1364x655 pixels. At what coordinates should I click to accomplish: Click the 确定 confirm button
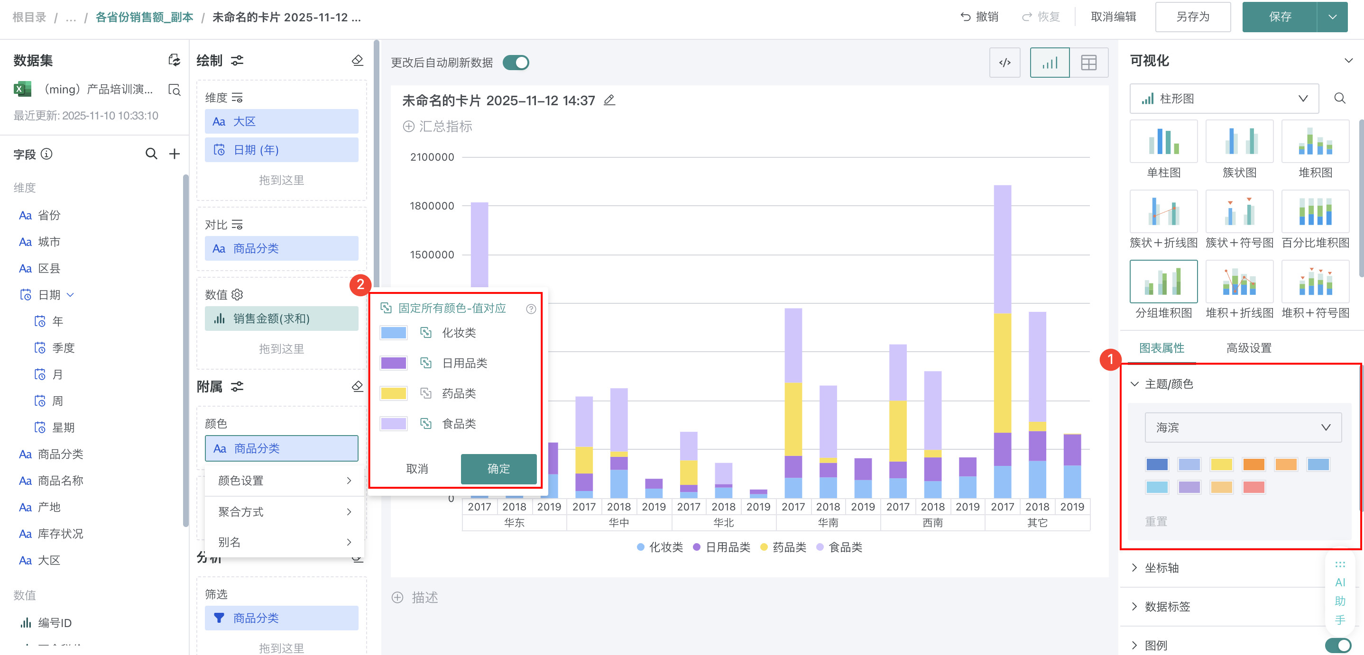tap(498, 469)
